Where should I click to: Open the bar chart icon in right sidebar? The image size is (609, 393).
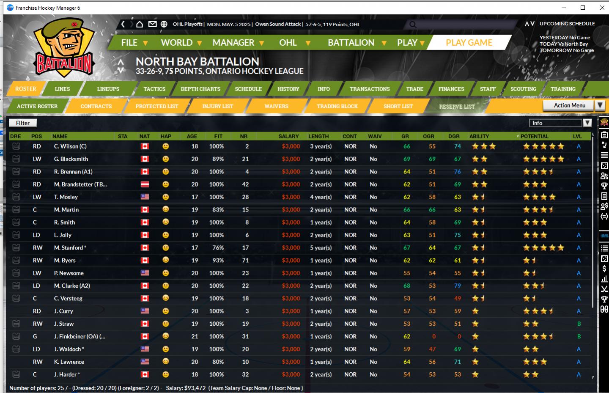point(604,279)
